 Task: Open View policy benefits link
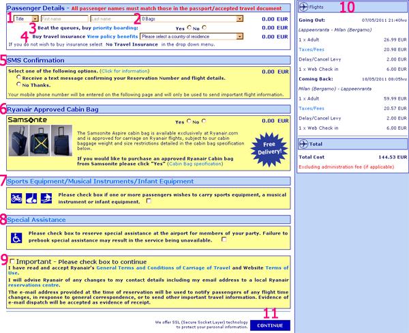[x=112, y=37]
